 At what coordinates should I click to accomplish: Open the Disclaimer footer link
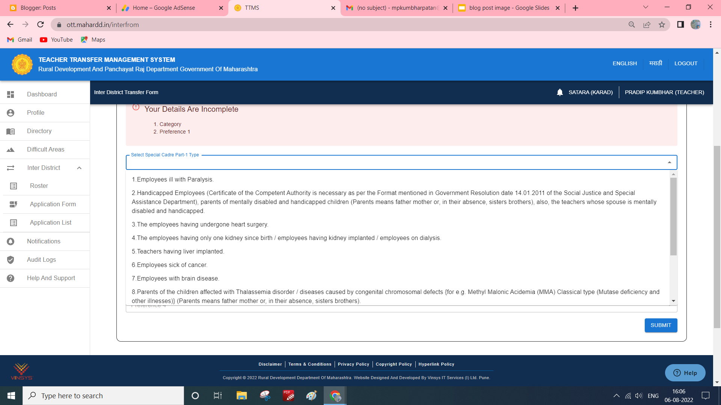[x=270, y=364]
